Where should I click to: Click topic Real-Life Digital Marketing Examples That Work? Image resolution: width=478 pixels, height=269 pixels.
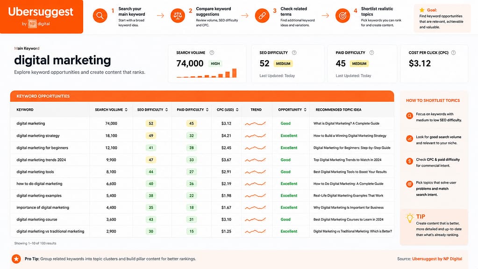(348, 196)
